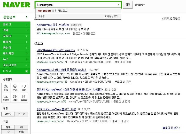The height and width of the screenshot is (134, 186).
Task: Set period filter to 전체
Action: point(8,127)
